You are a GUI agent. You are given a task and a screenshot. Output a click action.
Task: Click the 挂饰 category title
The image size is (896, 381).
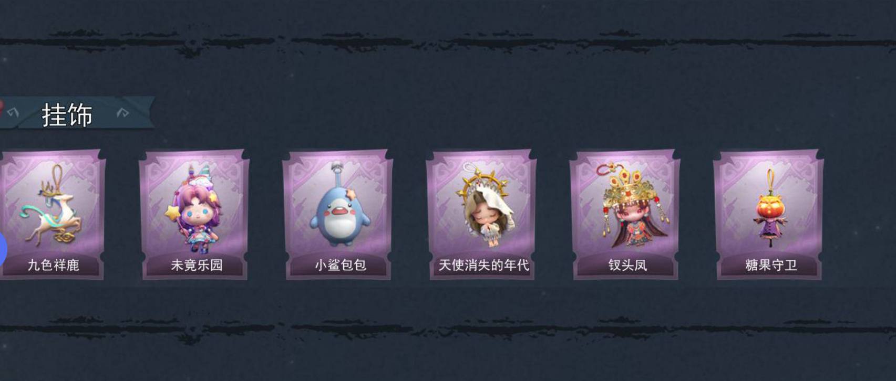click(67, 114)
